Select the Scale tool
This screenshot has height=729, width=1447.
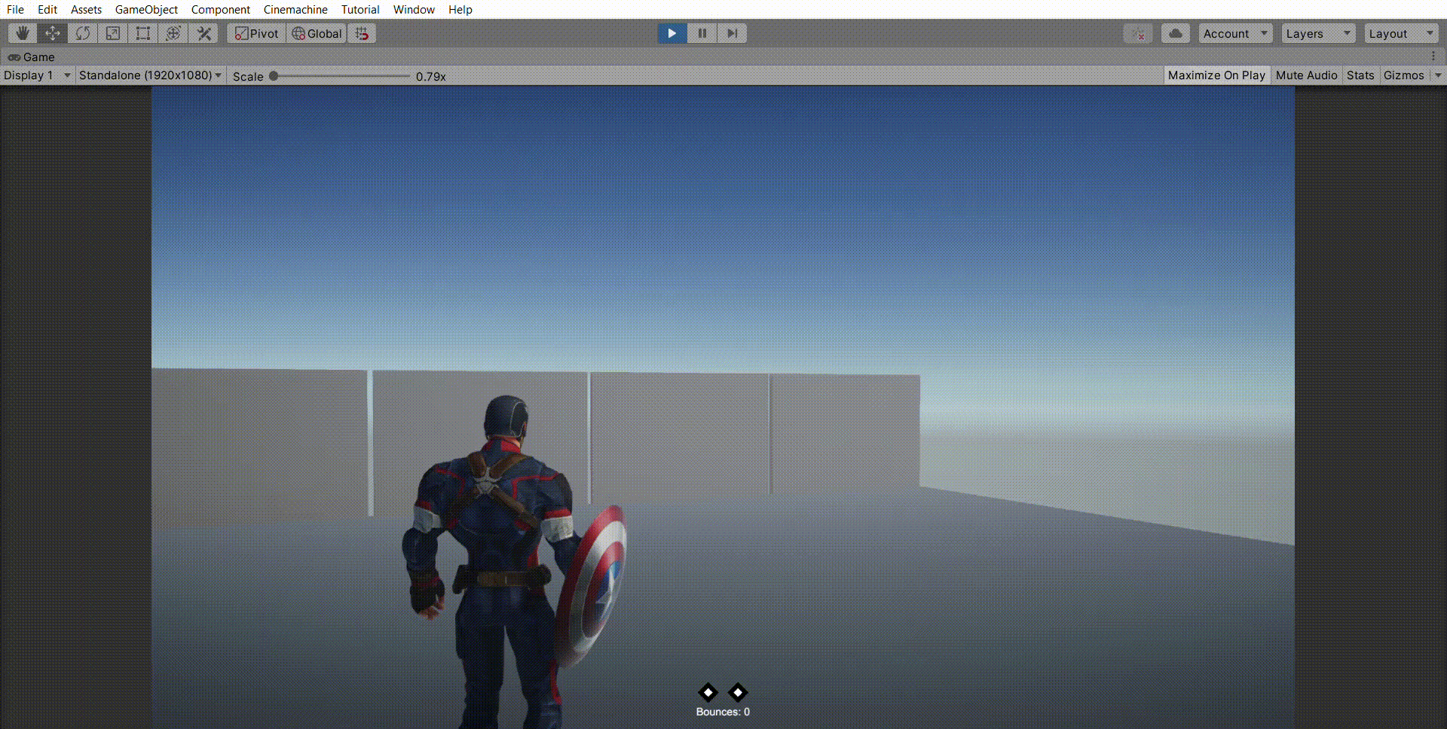click(x=113, y=33)
